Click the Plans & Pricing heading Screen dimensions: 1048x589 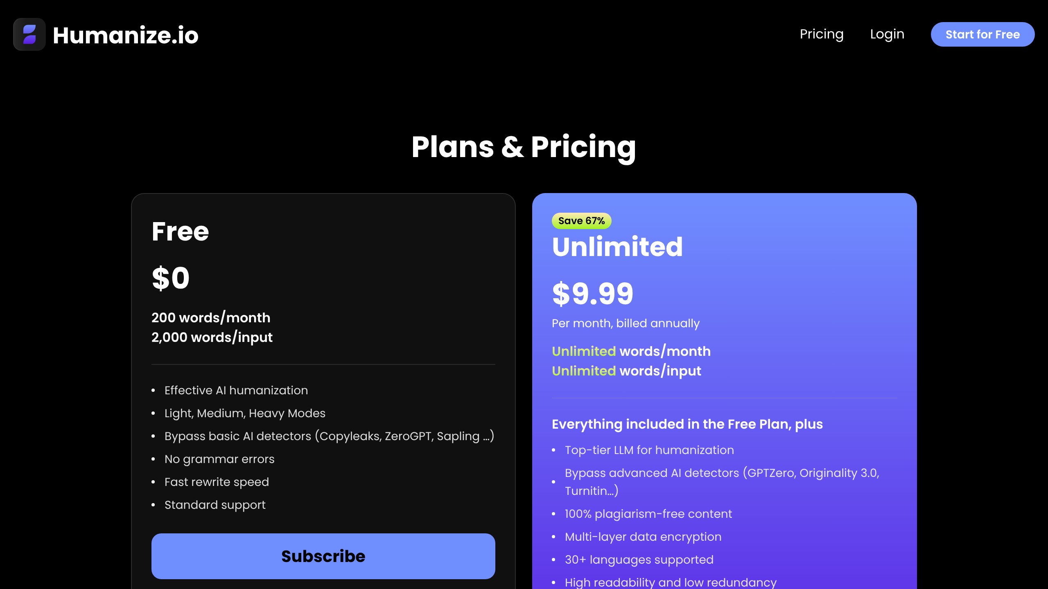click(x=524, y=147)
